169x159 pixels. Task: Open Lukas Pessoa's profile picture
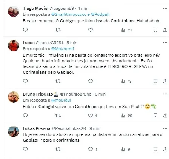point(14,131)
